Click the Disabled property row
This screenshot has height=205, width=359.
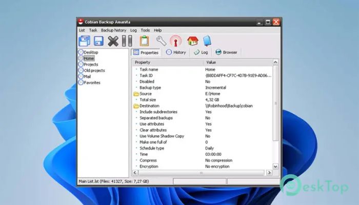pyautogui.click(x=203, y=81)
